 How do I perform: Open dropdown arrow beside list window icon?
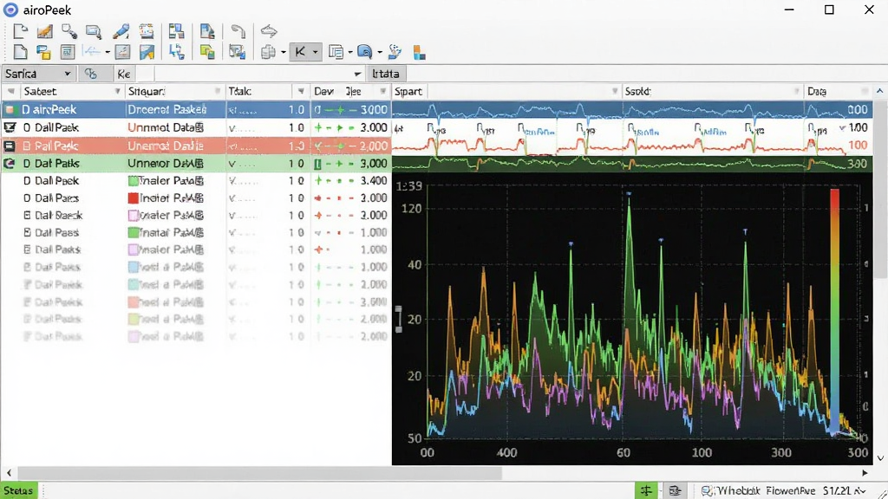(x=350, y=53)
